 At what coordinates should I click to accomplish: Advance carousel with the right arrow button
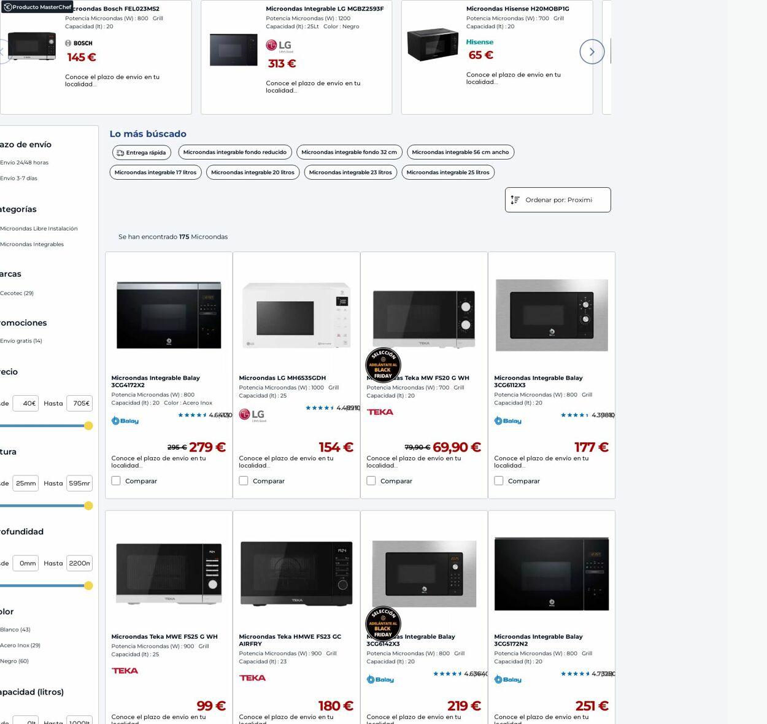click(592, 52)
